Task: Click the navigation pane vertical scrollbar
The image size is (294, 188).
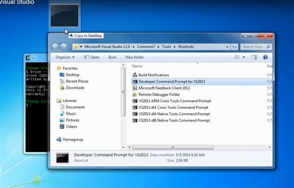Action: click(123, 92)
